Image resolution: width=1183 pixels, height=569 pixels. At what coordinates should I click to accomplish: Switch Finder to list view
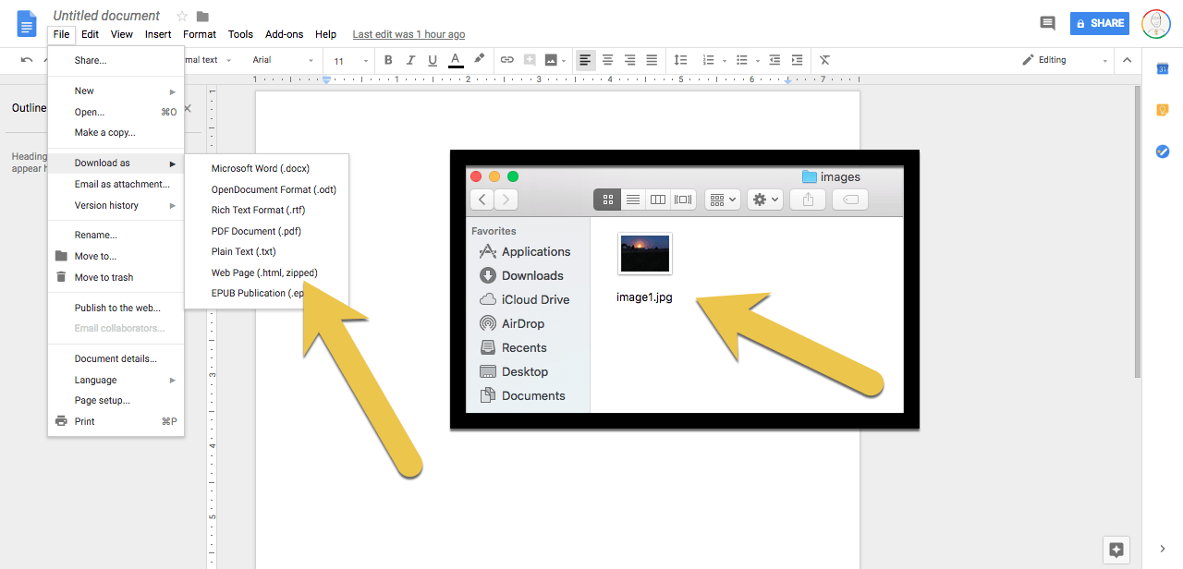click(633, 199)
